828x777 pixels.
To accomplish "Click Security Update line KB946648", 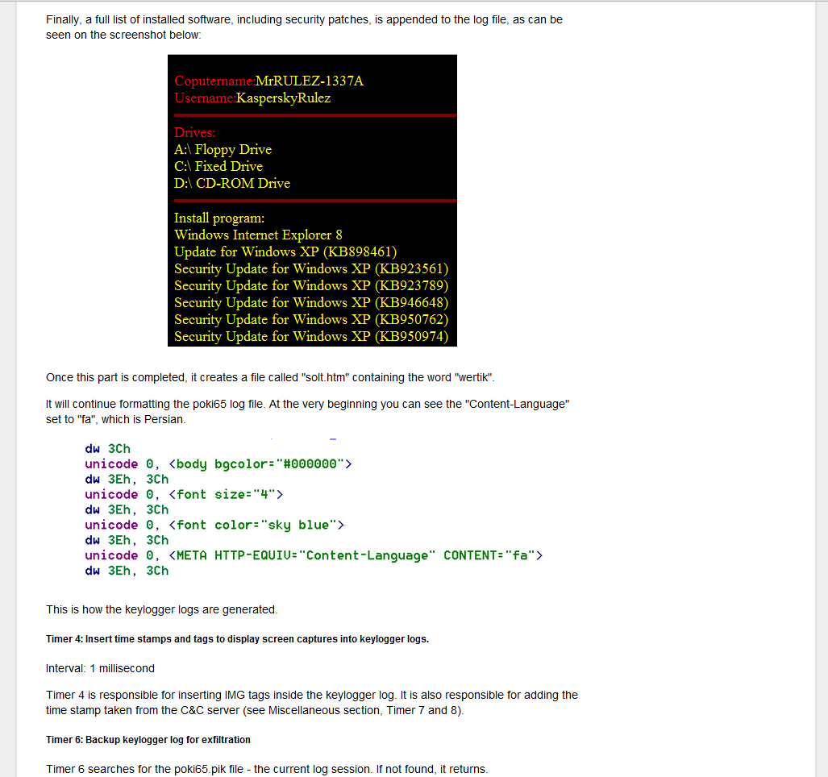I will click(311, 302).
